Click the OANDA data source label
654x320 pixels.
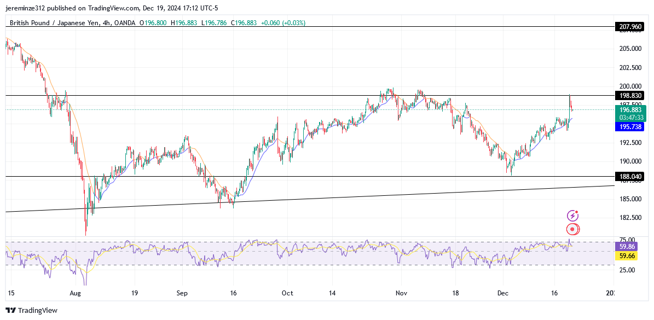coord(124,24)
